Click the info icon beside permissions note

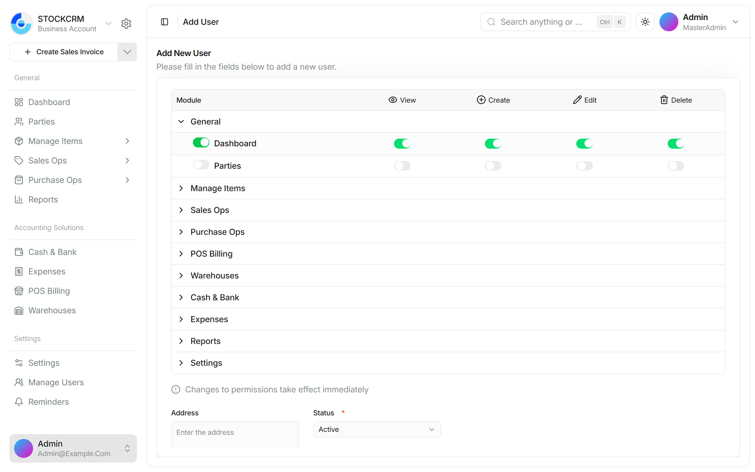[176, 389]
